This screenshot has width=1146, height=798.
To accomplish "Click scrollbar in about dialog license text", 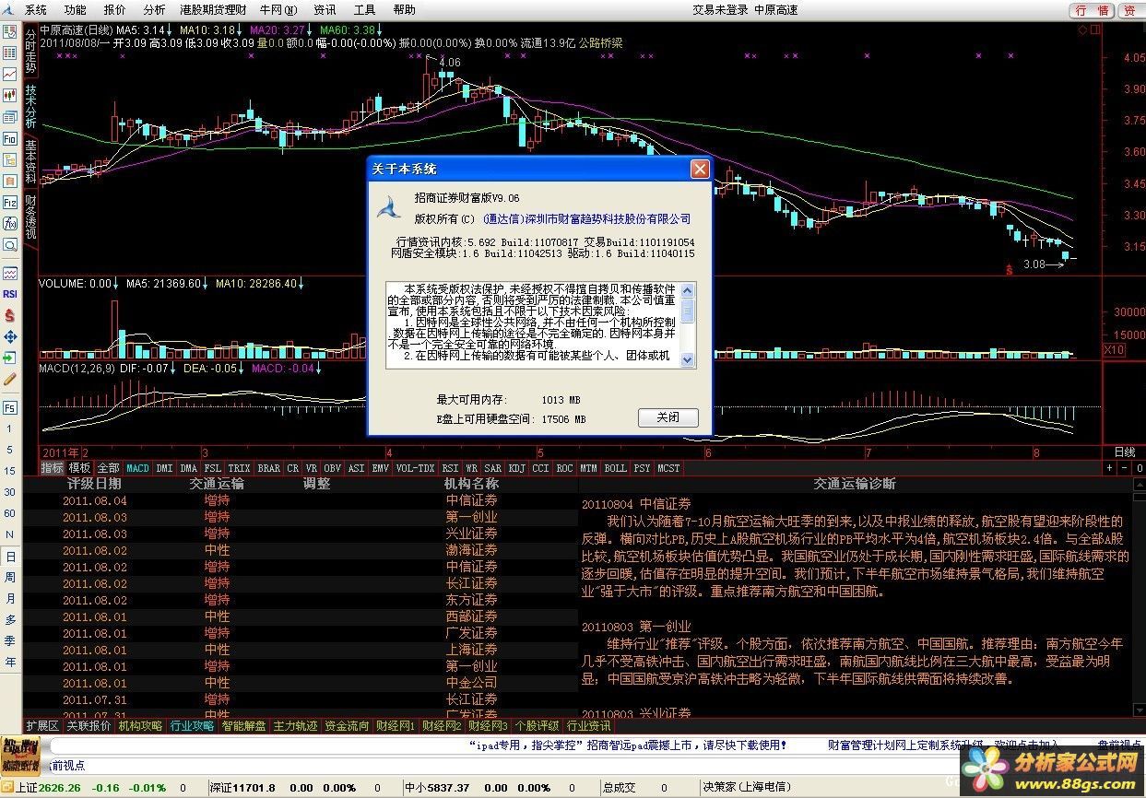I will click(688, 325).
